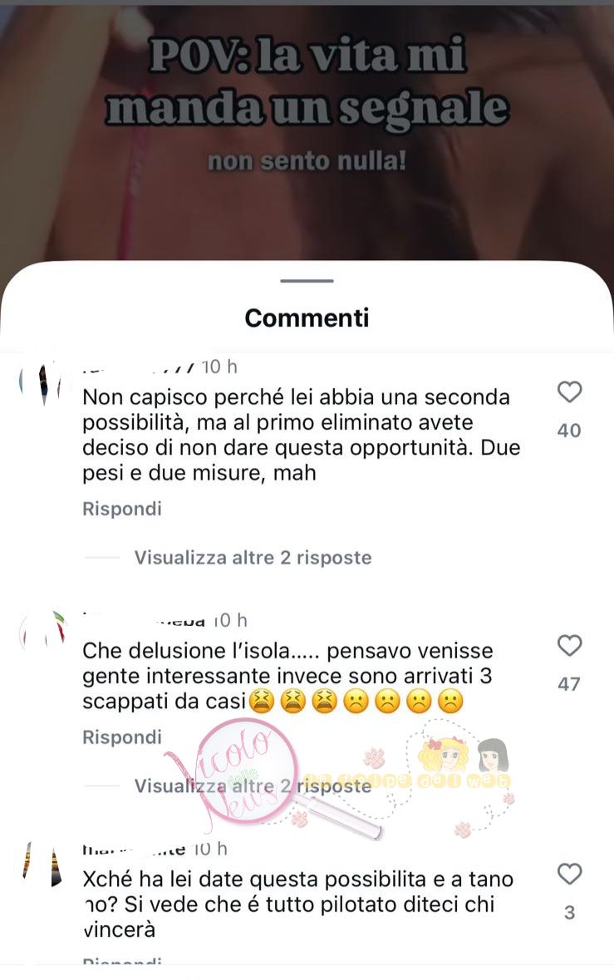View the 40 likes count
This screenshot has width=614, height=980.
pyautogui.click(x=569, y=431)
